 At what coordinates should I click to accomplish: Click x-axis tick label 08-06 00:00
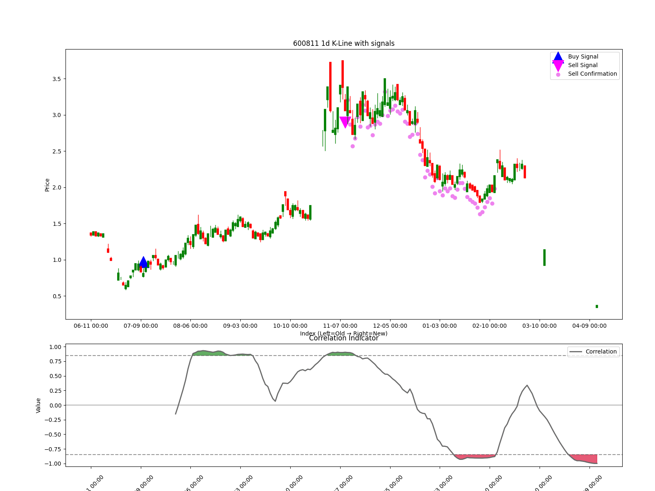click(x=190, y=326)
